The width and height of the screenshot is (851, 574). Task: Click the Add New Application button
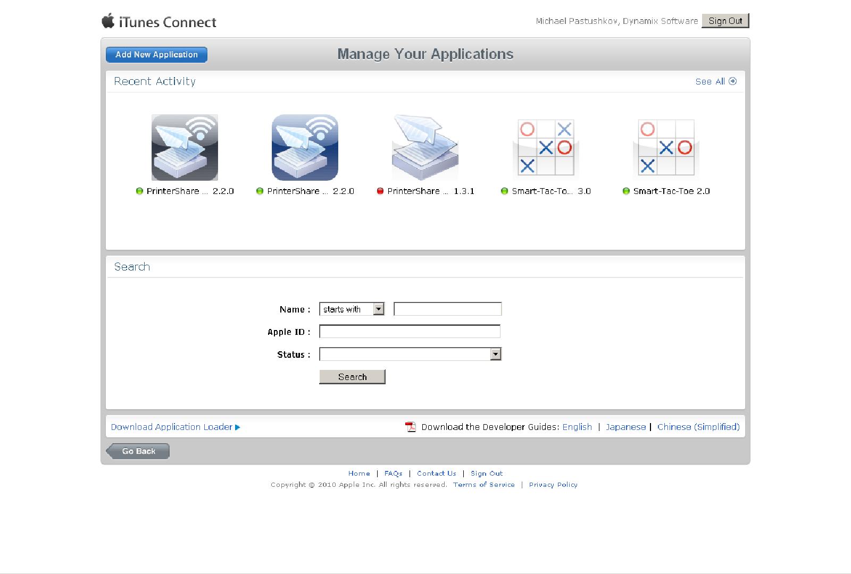coord(156,55)
